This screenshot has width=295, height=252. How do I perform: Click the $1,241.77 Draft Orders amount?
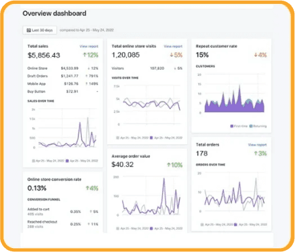(69, 76)
